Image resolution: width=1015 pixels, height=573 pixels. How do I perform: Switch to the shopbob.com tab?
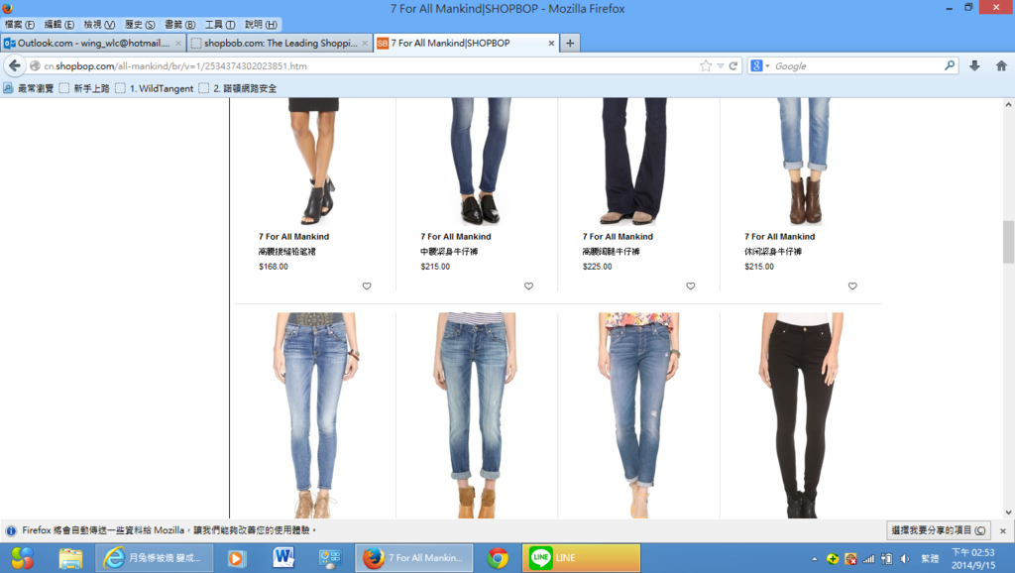click(280, 43)
